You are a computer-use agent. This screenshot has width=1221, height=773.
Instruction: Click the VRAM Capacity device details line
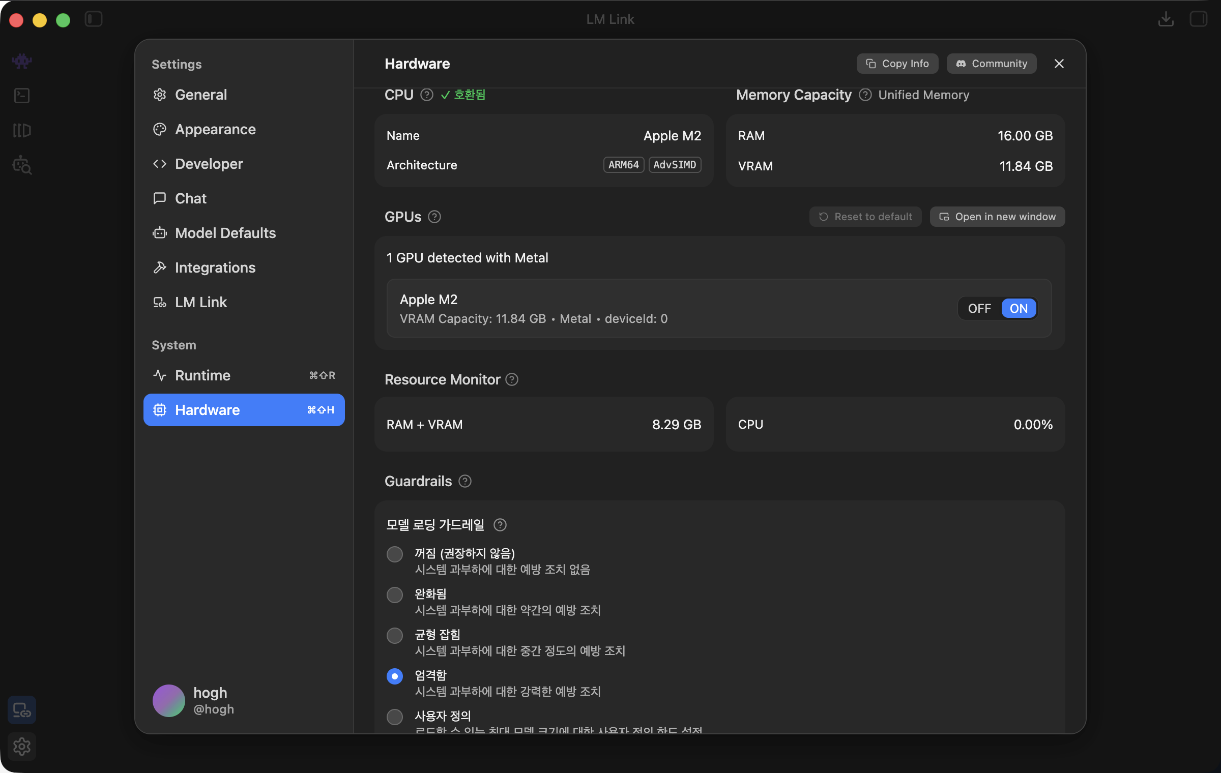coord(534,319)
